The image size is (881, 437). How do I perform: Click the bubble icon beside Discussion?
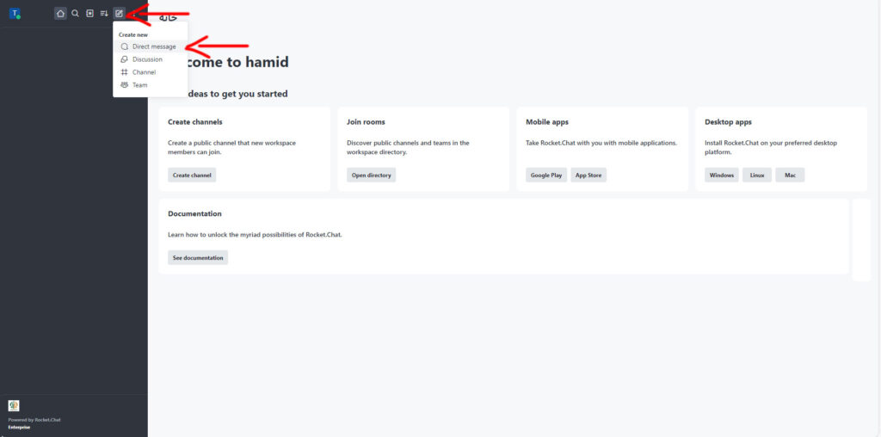[x=125, y=59]
